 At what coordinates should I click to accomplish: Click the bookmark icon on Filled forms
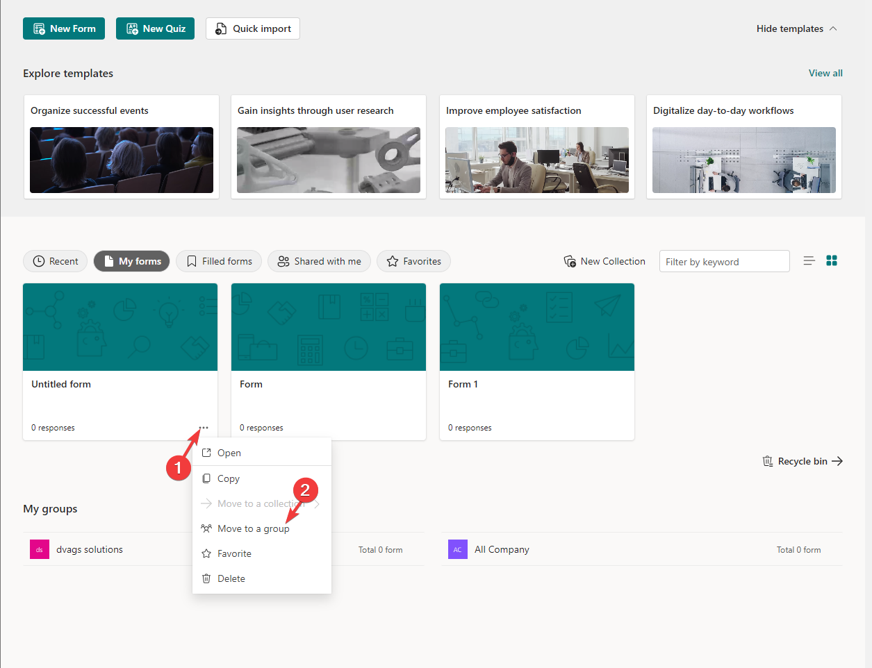tap(192, 261)
